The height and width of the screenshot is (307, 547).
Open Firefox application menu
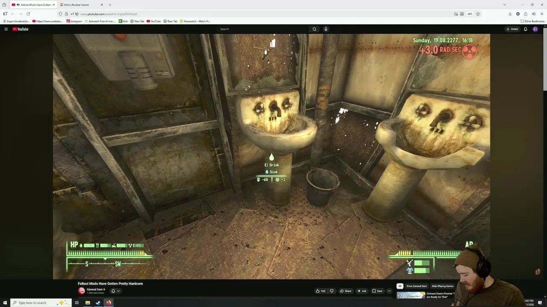pyautogui.click(x=542, y=14)
